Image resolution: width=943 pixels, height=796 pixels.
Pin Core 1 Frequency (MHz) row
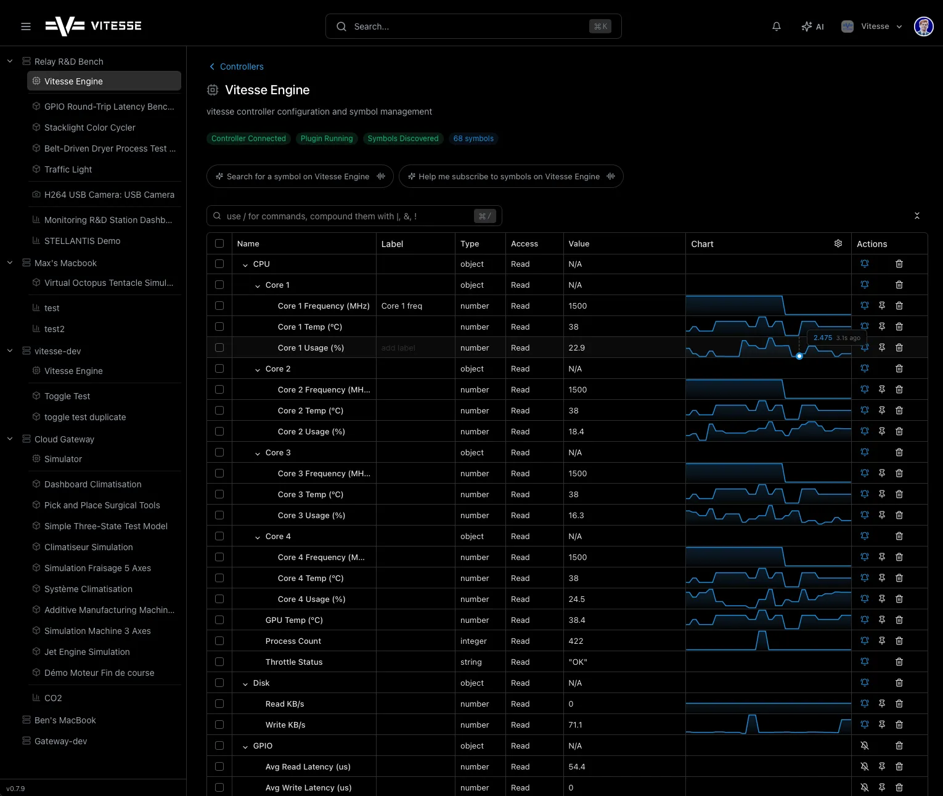[x=882, y=306]
